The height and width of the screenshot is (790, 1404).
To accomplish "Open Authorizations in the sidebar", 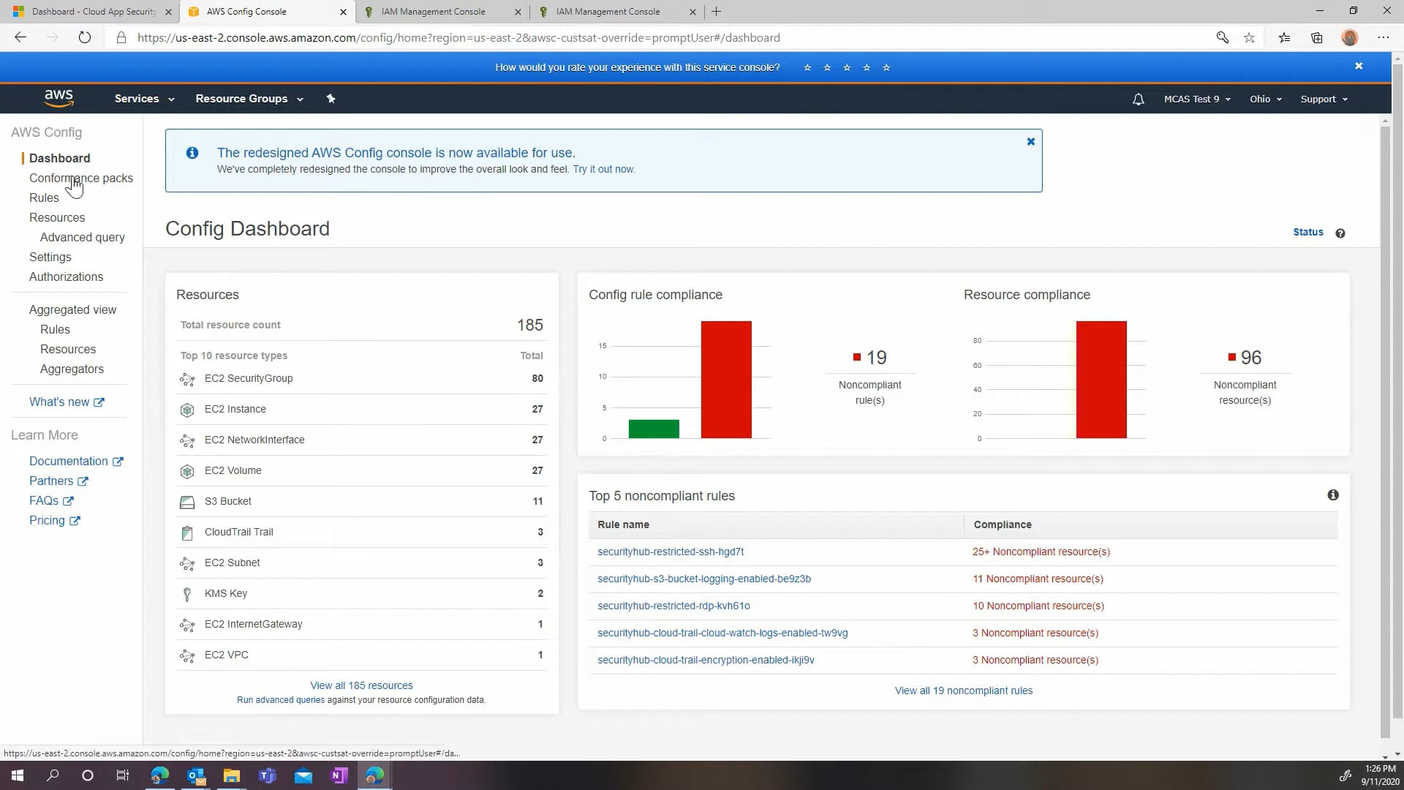I will (x=66, y=276).
